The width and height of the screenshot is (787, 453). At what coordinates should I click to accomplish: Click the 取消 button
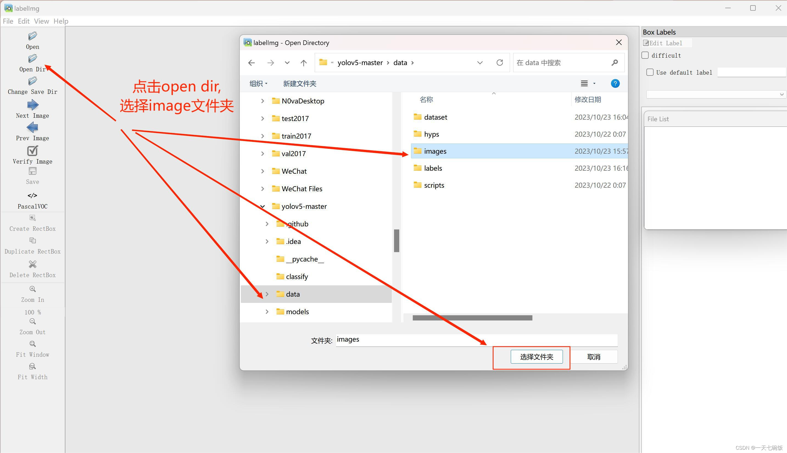click(x=593, y=357)
